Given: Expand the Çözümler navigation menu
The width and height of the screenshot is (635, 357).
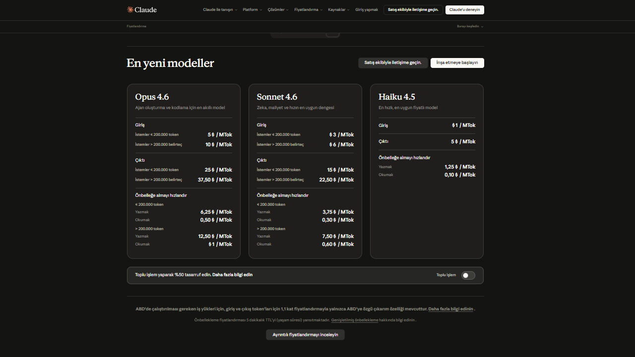Looking at the screenshot, I should [x=278, y=10].
